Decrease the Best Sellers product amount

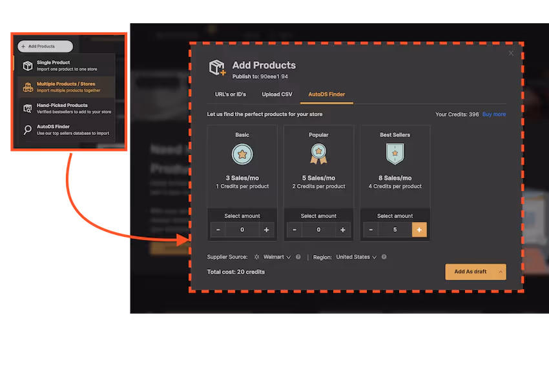[371, 230]
